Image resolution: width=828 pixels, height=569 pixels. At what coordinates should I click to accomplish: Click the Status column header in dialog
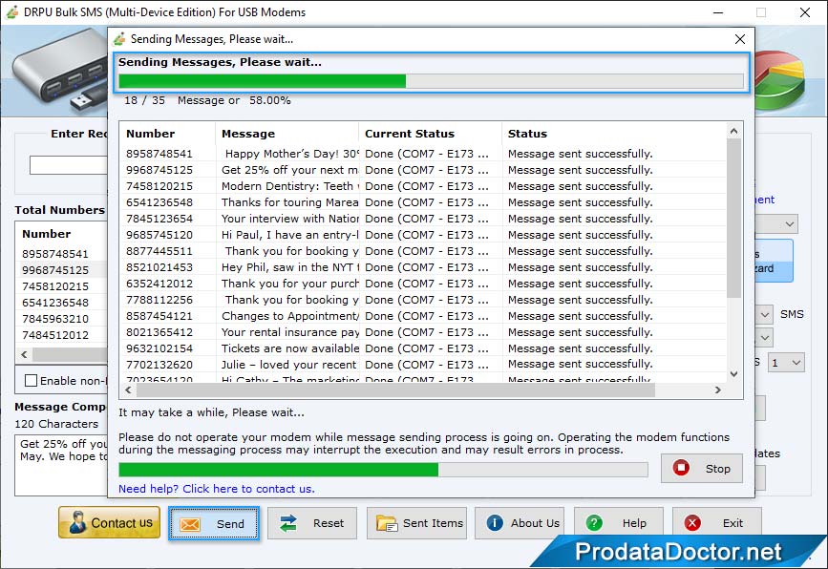click(615, 134)
